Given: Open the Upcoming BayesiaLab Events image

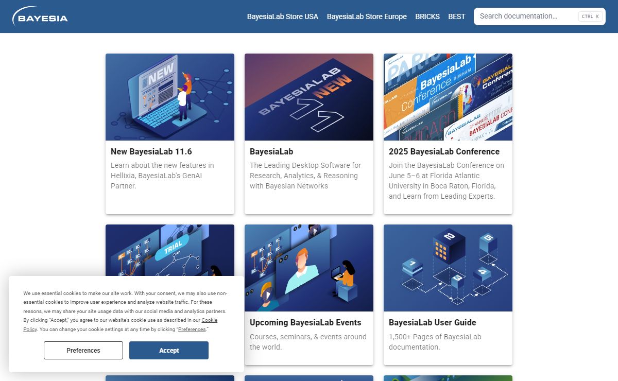Looking at the screenshot, I should [x=309, y=268].
